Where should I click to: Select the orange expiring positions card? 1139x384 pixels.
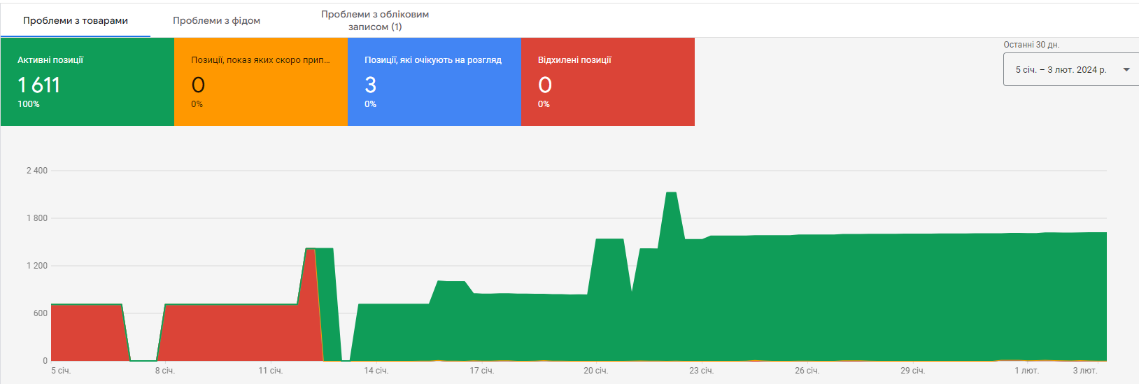coord(260,82)
